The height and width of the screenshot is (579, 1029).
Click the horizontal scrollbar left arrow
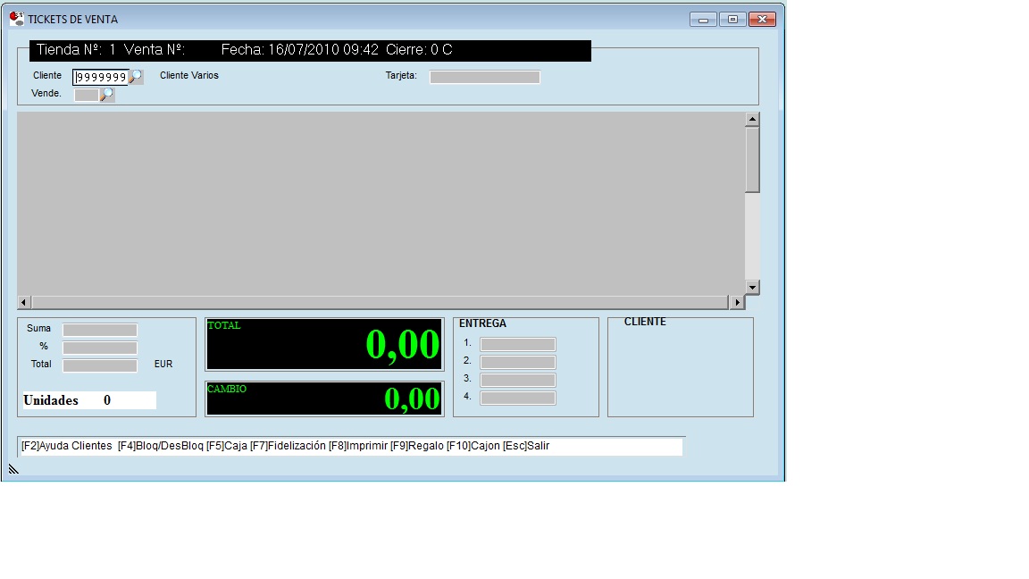tap(24, 303)
